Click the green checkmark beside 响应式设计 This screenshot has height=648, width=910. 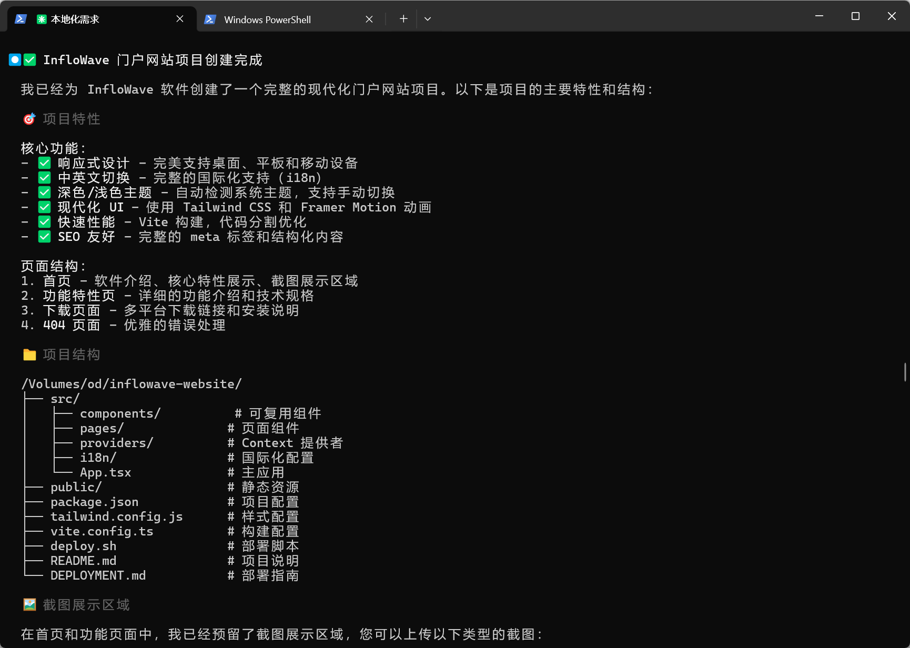[45, 163]
